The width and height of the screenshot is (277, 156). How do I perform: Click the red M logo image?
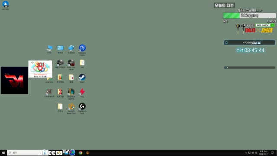pos(14,80)
